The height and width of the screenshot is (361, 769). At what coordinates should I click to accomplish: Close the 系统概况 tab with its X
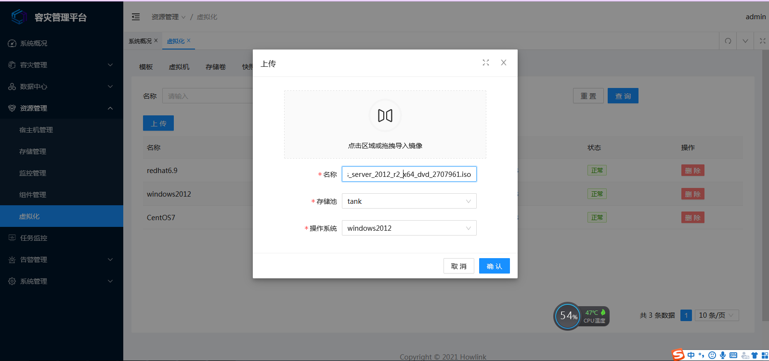click(x=156, y=40)
